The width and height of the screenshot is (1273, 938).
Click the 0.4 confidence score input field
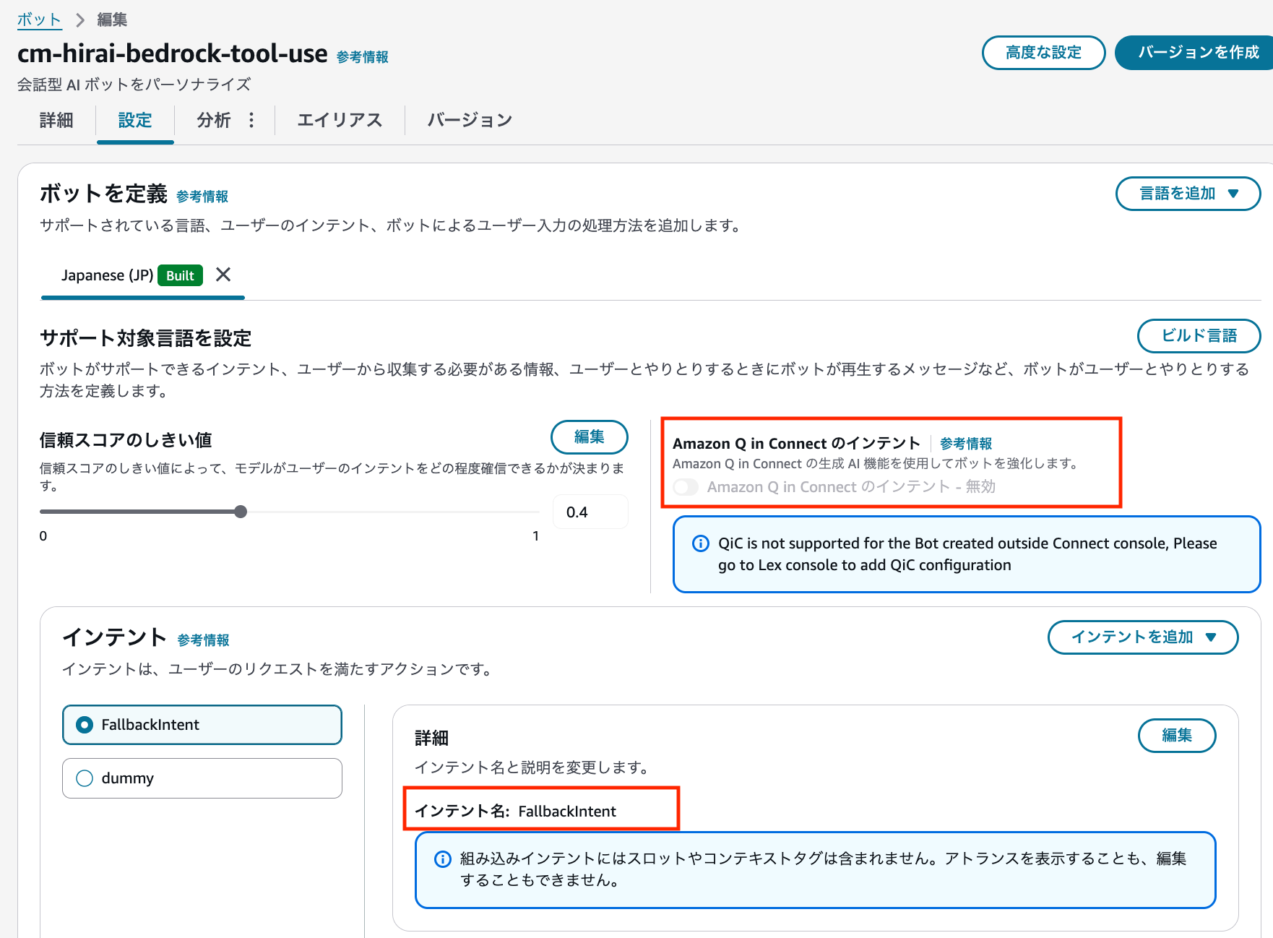590,512
